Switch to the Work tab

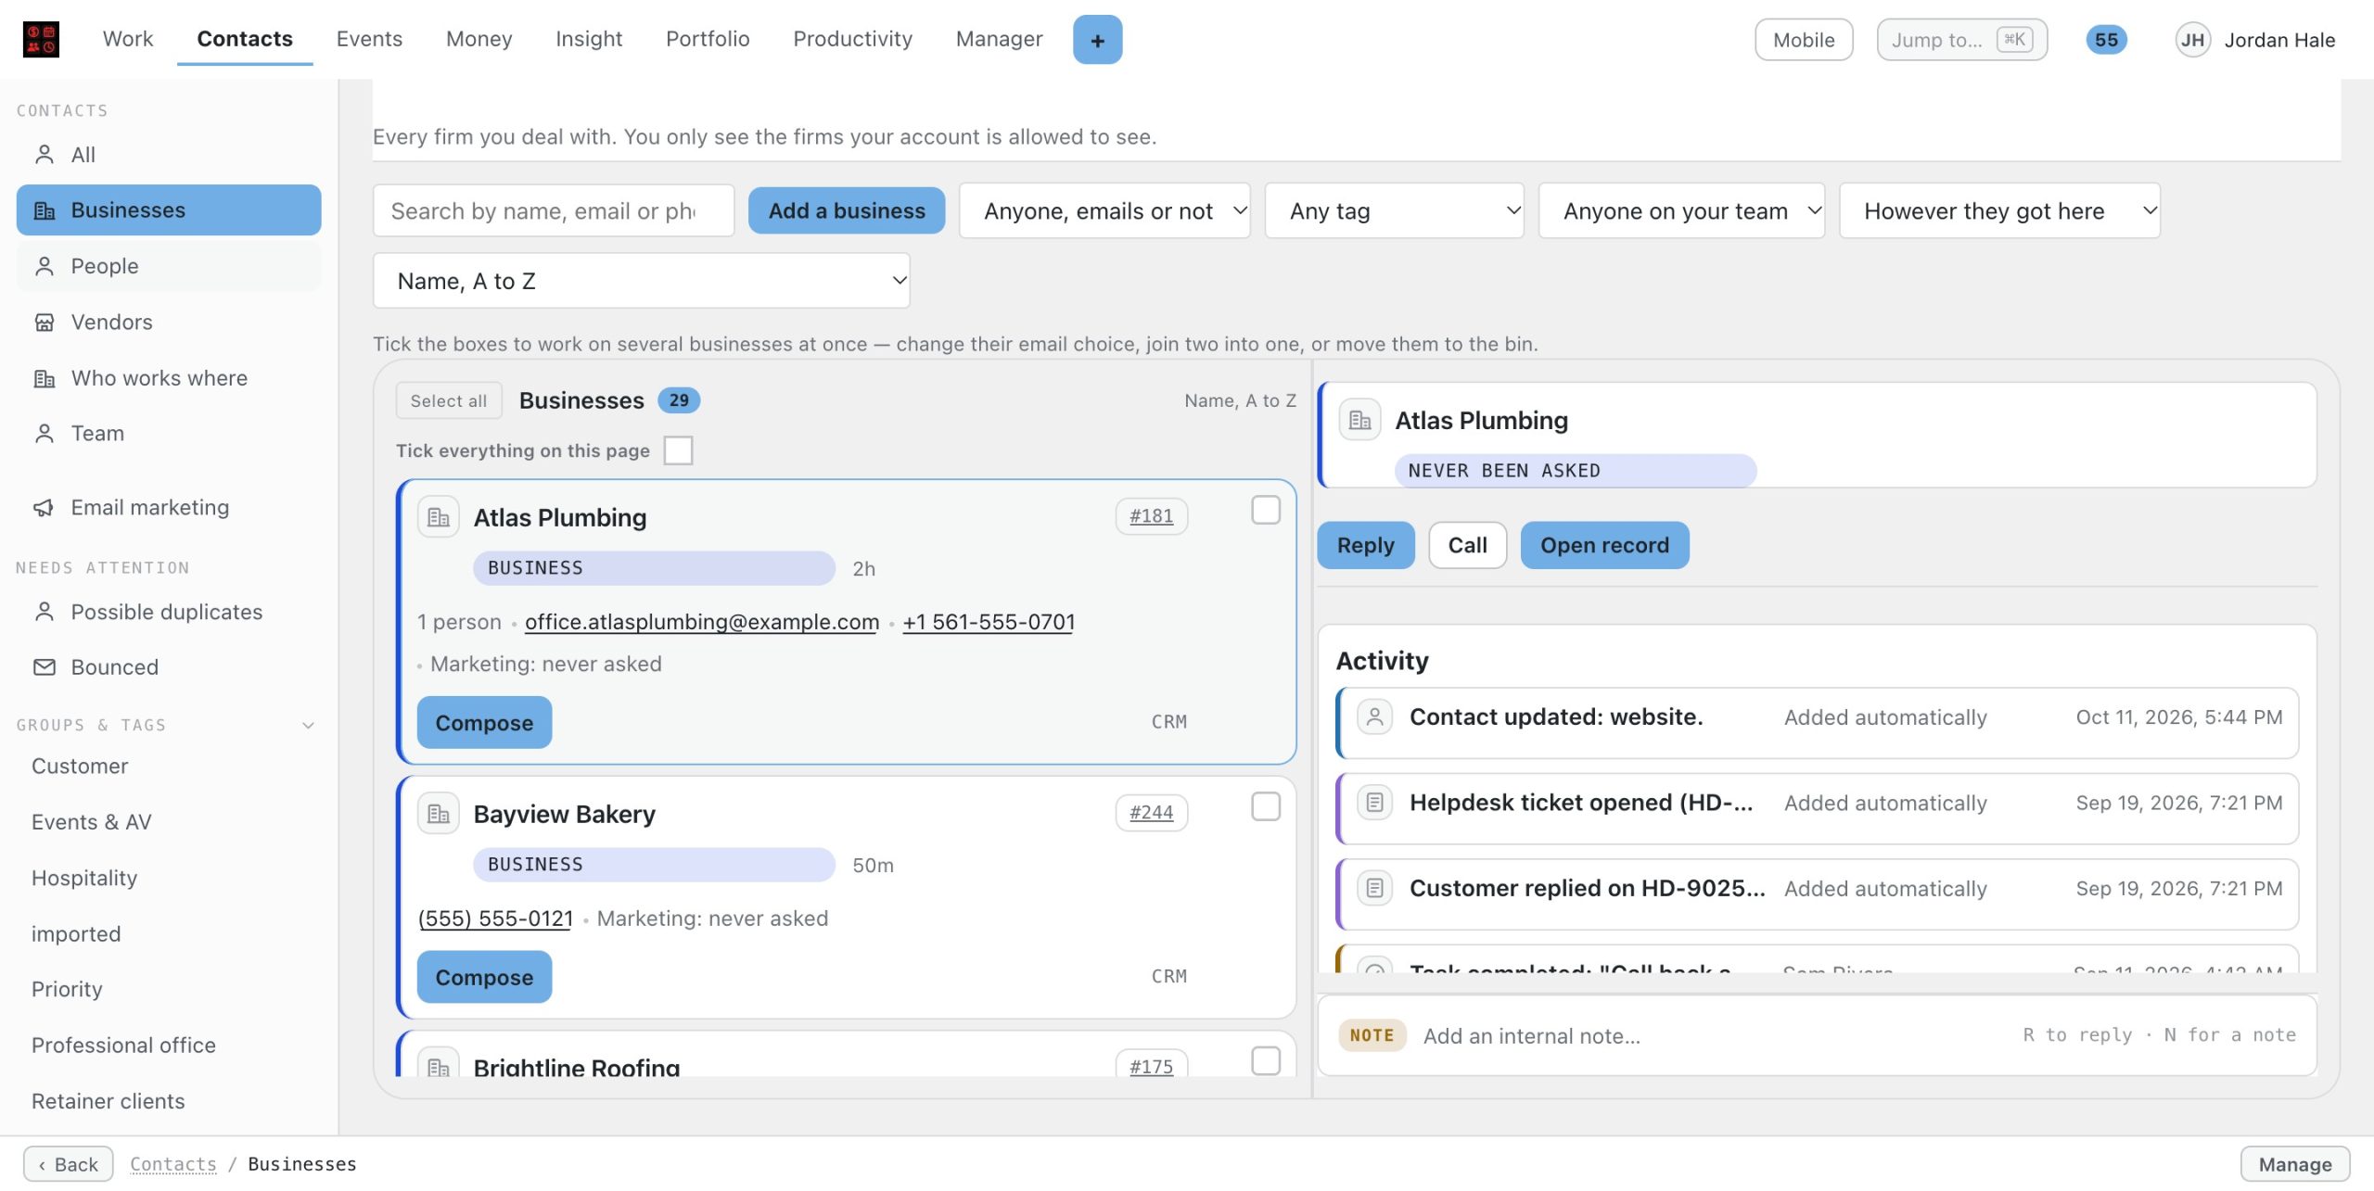point(128,39)
